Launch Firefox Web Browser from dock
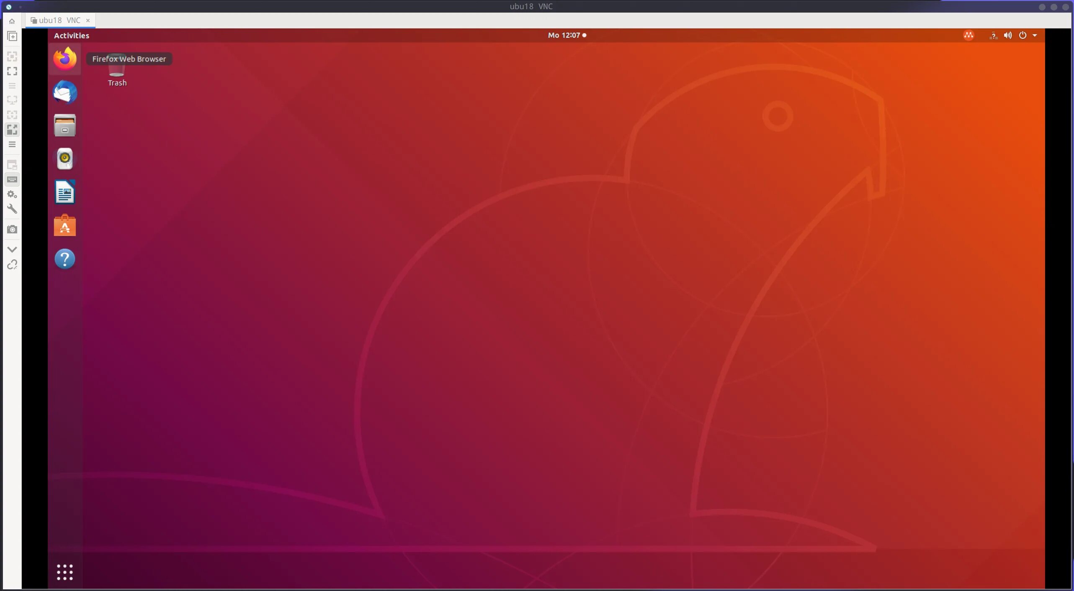The width and height of the screenshot is (1074, 591). tap(65, 59)
